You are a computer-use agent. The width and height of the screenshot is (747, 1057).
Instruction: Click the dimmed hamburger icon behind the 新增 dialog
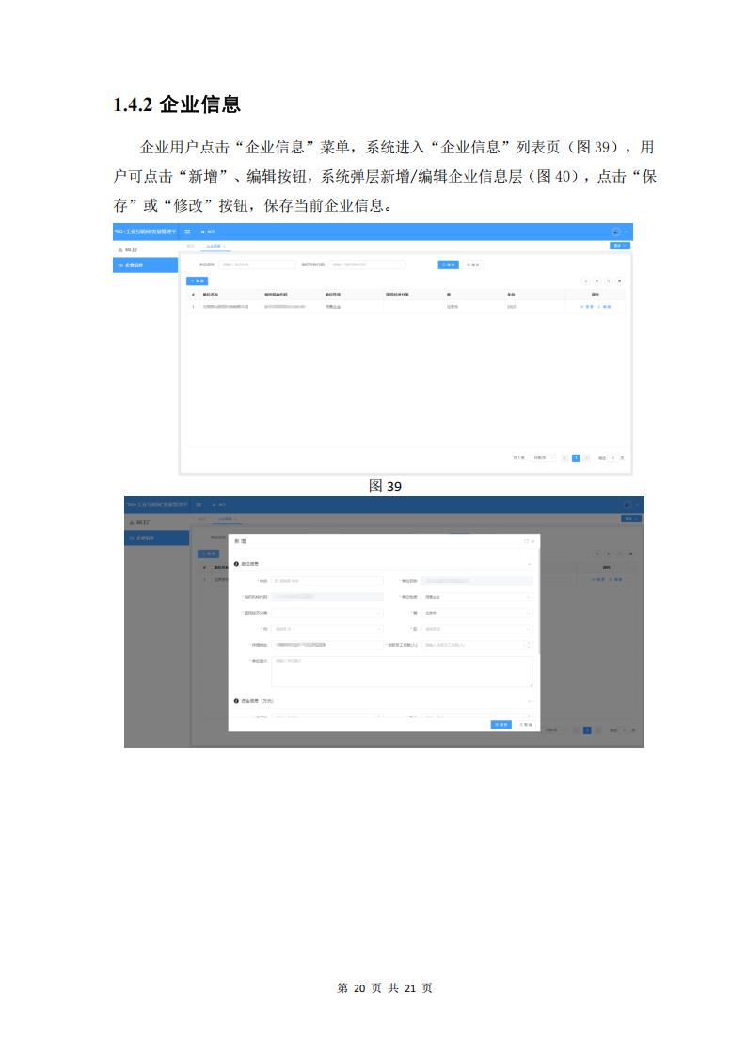pyautogui.click(x=199, y=504)
